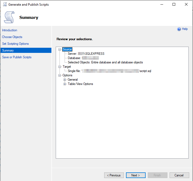Collapse the Options tree node
Viewport: 193px width, 181px height.
click(60, 75)
